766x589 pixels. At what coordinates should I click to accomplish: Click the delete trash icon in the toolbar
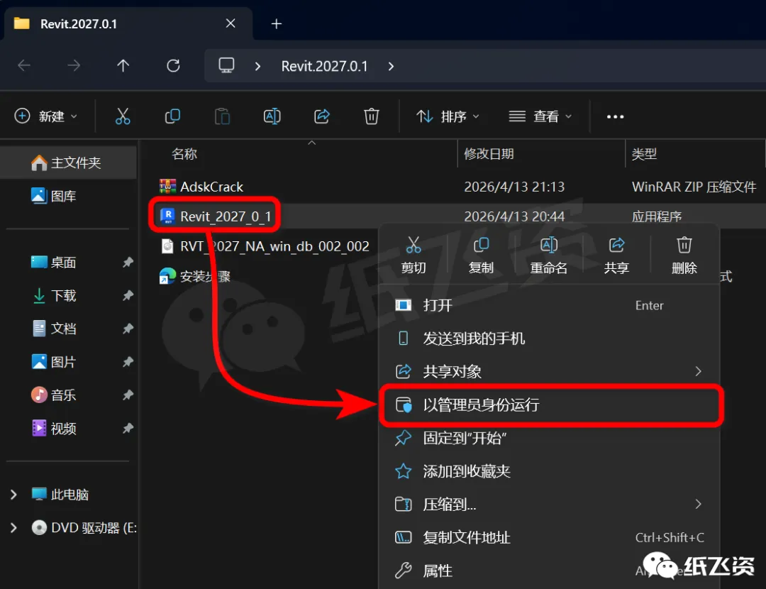point(371,116)
